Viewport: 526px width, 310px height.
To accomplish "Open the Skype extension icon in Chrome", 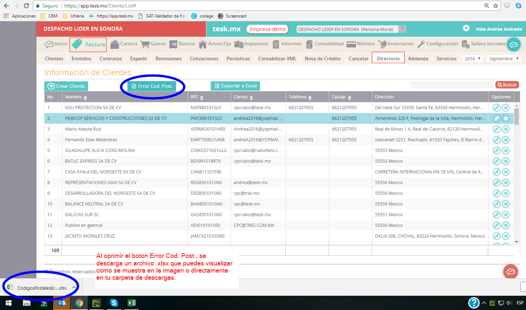I will [x=519, y=6].
